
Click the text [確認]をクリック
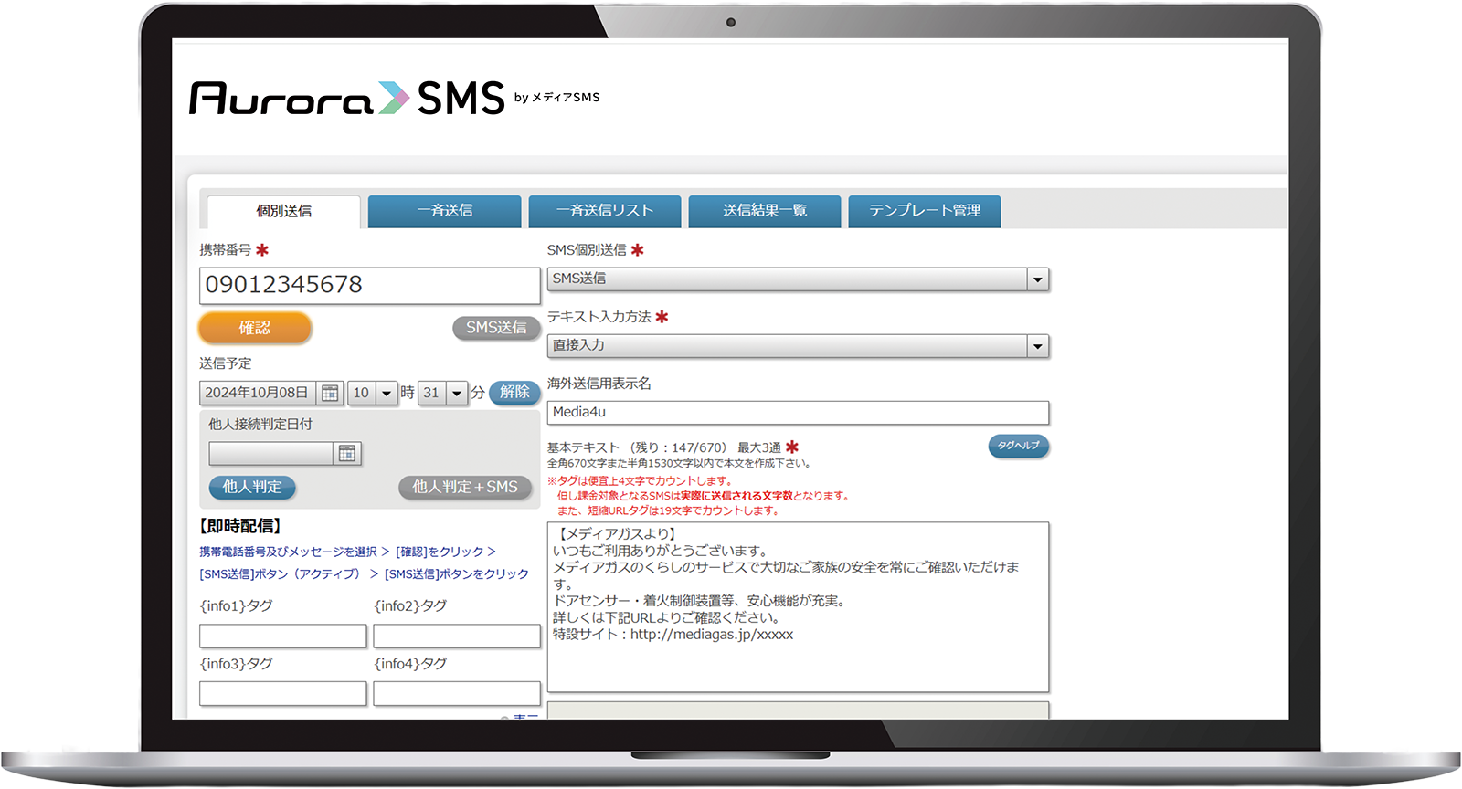point(440,552)
